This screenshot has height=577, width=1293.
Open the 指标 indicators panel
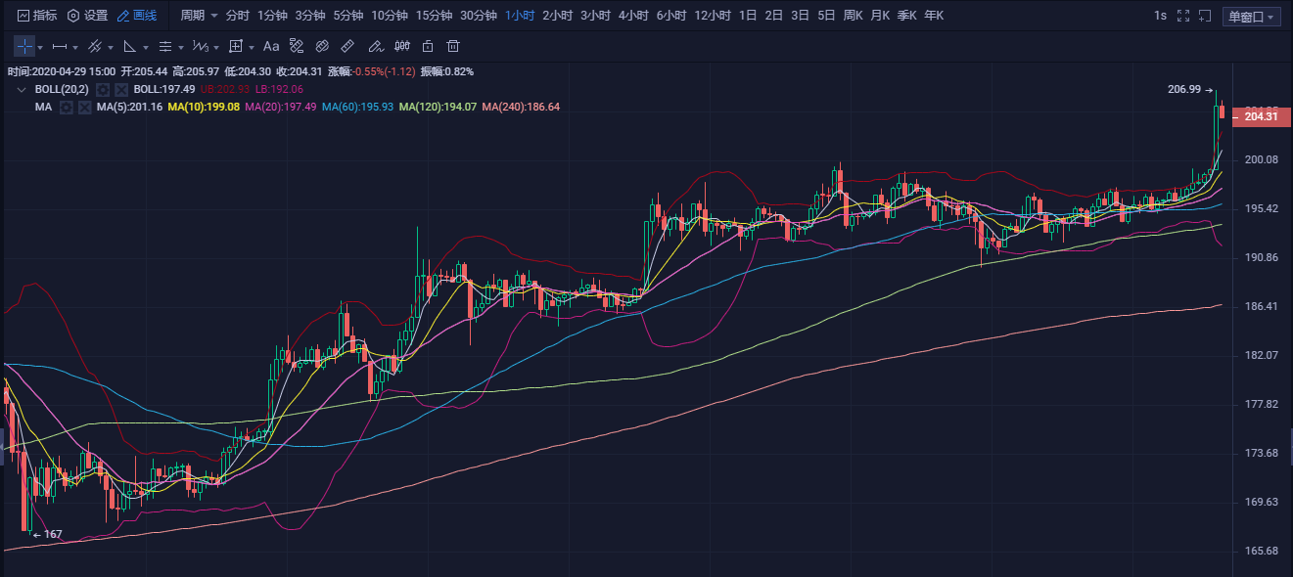[37, 16]
